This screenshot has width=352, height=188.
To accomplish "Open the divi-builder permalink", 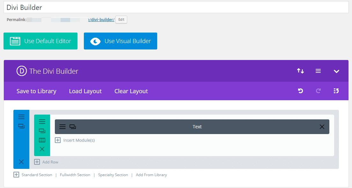I will click(x=101, y=19).
